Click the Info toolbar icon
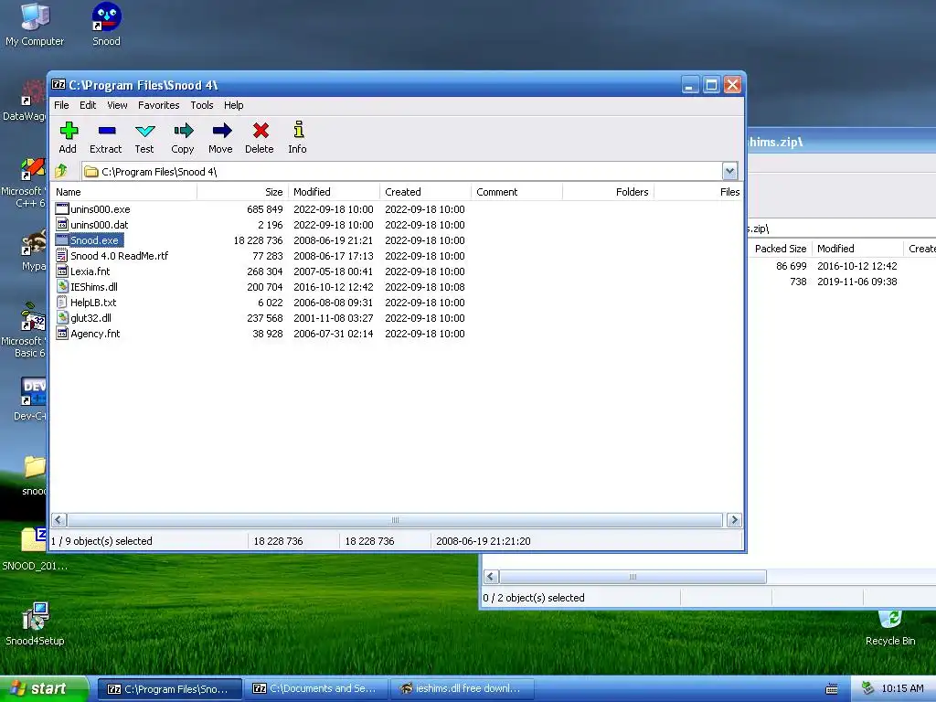 coord(299,130)
